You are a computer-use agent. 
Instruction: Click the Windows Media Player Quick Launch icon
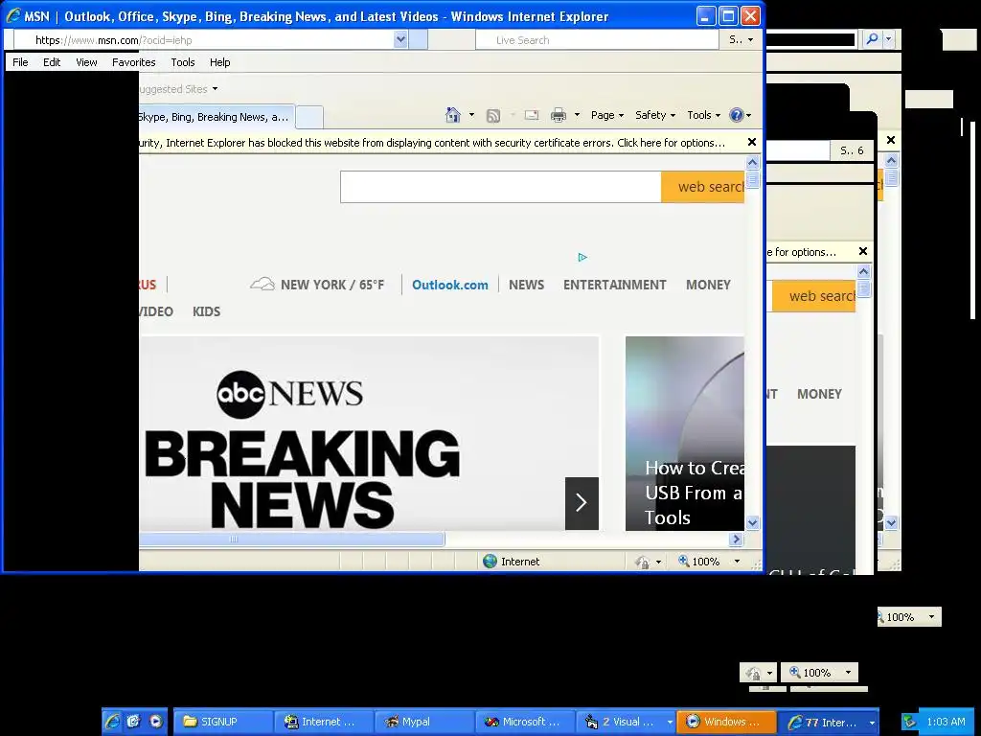click(156, 722)
